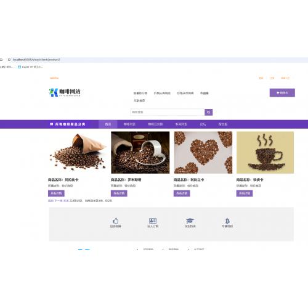Click the grid icon beside all categories
The height and width of the screenshot is (308, 308).
point(52,124)
